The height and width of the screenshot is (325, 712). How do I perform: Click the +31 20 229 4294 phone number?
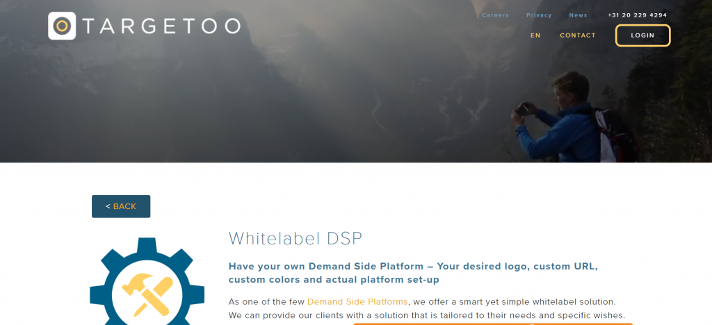(638, 15)
